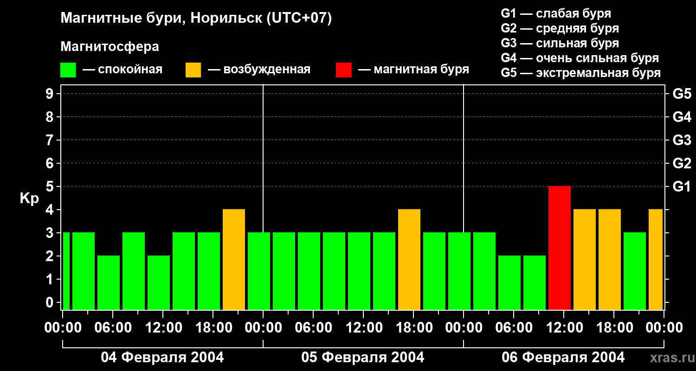This screenshot has width=696, height=371.
Task: Click the '06:00' time label above 05 Февраля
Action: [313, 328]
